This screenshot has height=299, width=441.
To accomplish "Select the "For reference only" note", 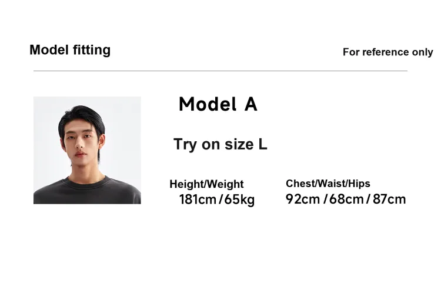I will pos(387,52).
